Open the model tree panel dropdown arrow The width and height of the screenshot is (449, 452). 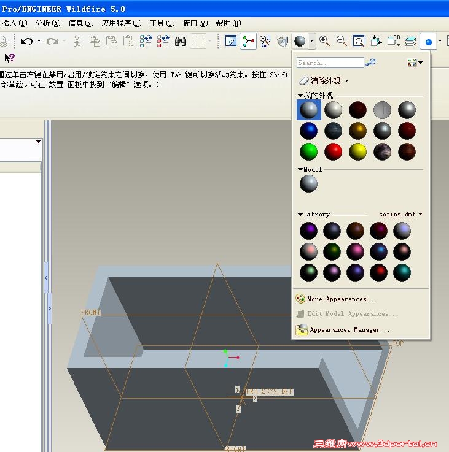click(x=38, y=142)
